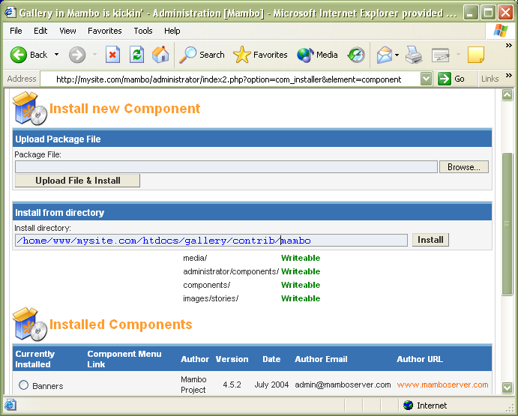Open the Forward history dropdown arrow
Image resolution: width=518 pixels, height=416 pixels.
[94, 55]
